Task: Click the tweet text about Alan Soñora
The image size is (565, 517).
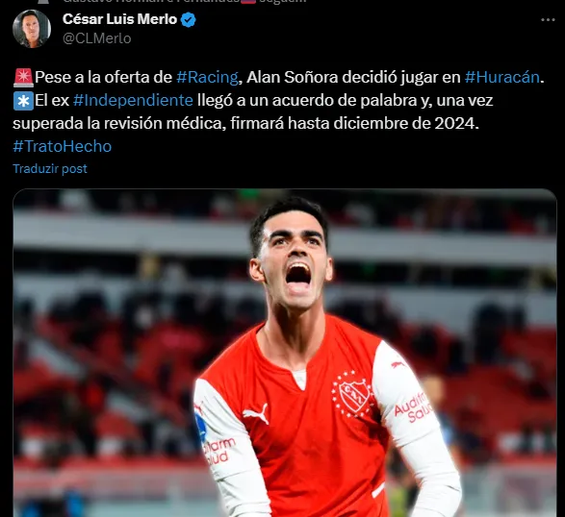Action: (278, 111)
